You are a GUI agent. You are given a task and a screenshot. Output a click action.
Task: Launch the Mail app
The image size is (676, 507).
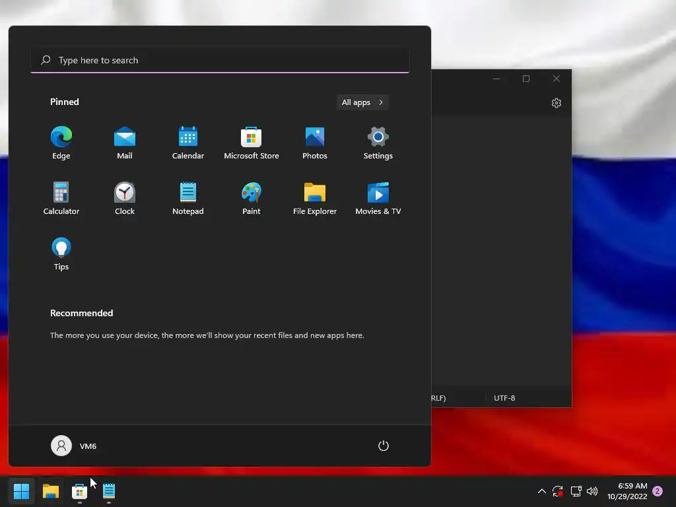pyautogui.click(x=125, y=143)
